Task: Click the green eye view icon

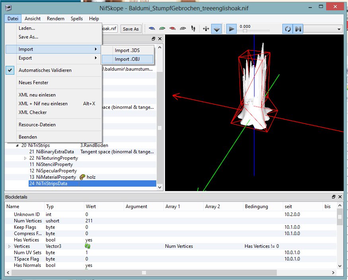Action: (x=162, y=29)
